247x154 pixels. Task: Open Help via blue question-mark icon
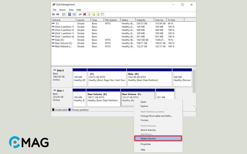point(70,14)
